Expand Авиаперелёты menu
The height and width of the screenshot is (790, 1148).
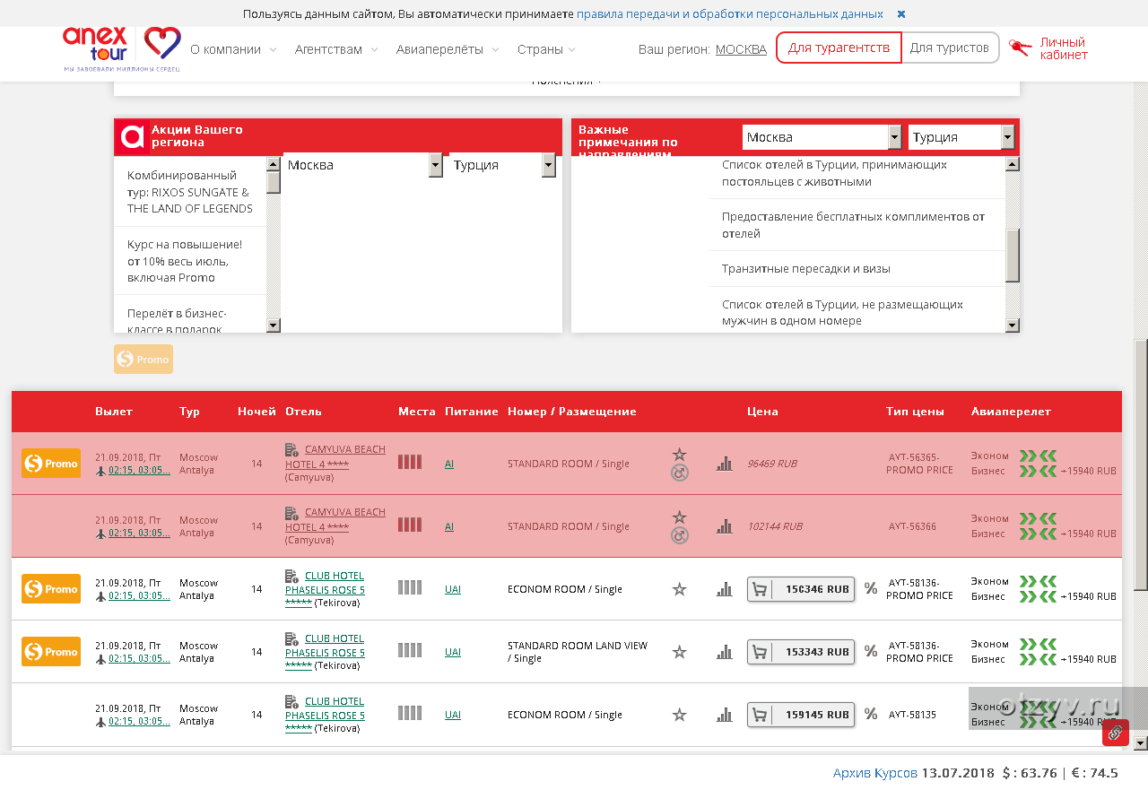448,49
